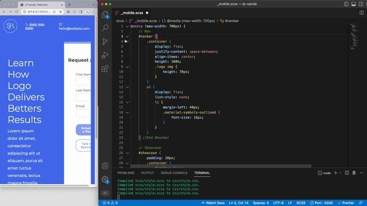Click Watch Sass in the status bar
The height and width of the screenshot is (206, 367).
tap(213, 203)
